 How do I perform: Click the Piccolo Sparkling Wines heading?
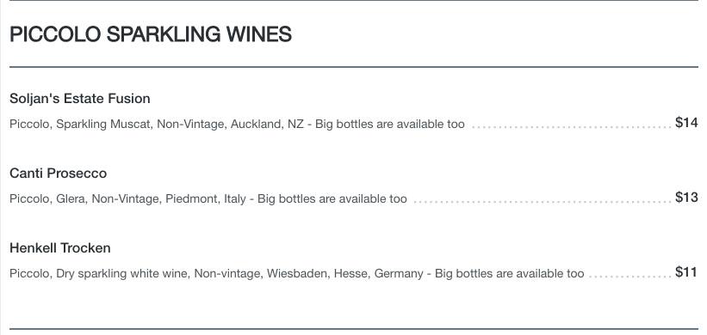tap(151, 34)
